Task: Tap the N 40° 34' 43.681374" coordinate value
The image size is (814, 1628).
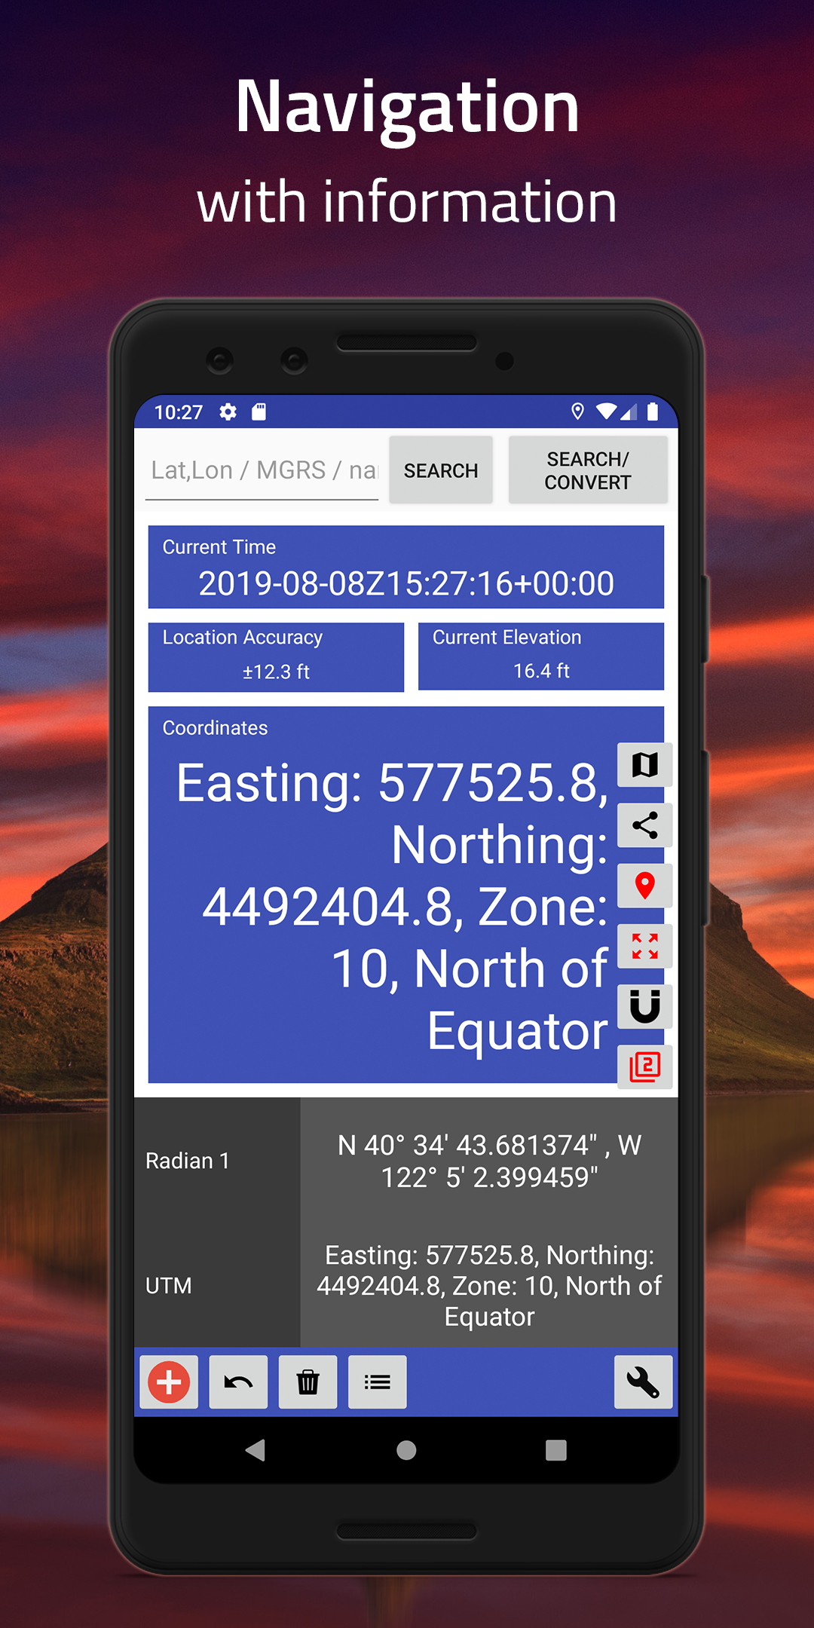Action: tap(489, 1161)
